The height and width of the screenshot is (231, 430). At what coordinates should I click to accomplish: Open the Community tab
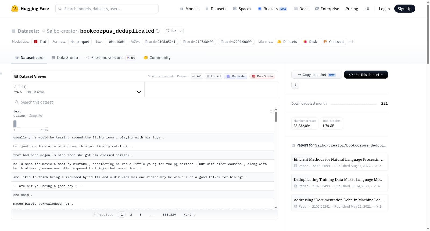pyautogui.click(x=157, y=58)
